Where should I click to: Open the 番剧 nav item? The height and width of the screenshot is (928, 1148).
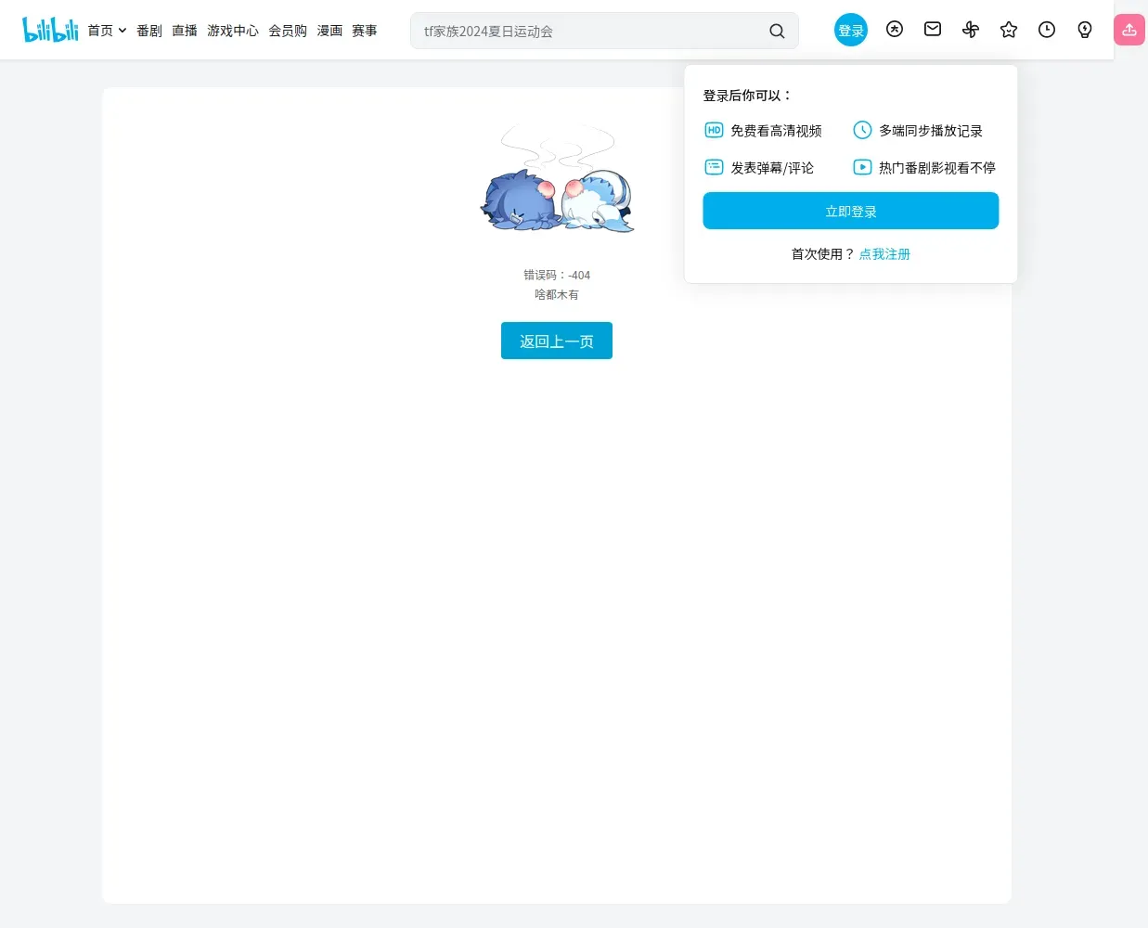click(149, 31)
